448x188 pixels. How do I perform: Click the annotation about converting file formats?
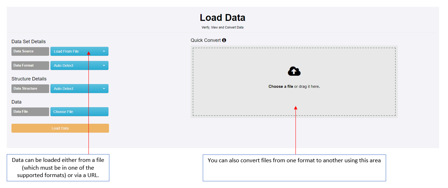(294, 160)
